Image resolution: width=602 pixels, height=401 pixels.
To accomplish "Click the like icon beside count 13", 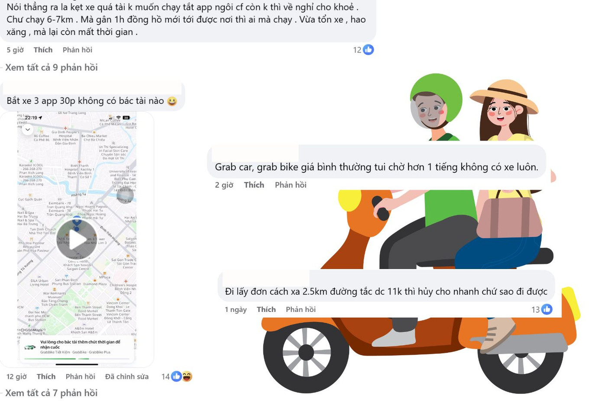I will pos(547,309).
